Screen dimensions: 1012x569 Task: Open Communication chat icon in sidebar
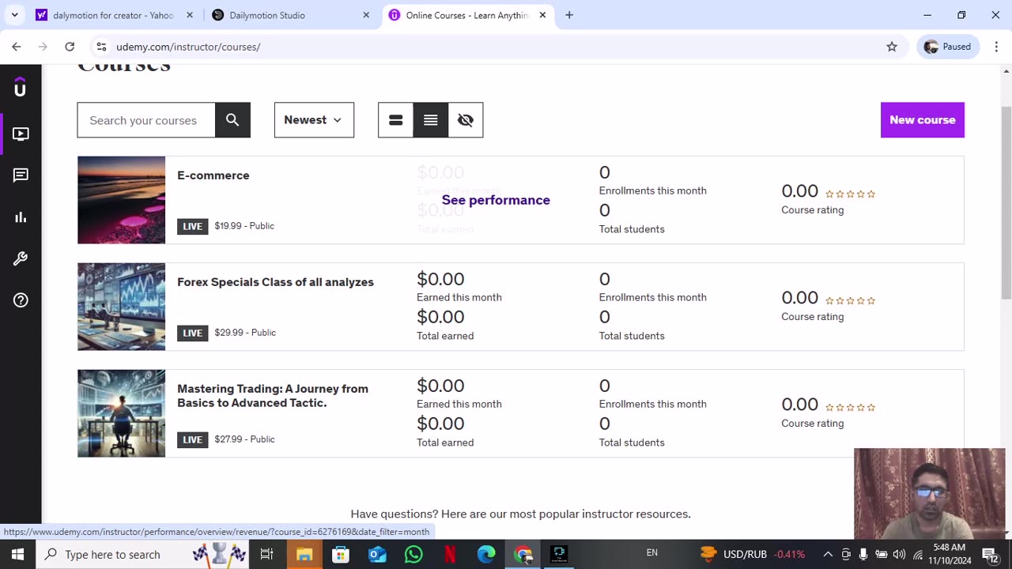point(21,175)
